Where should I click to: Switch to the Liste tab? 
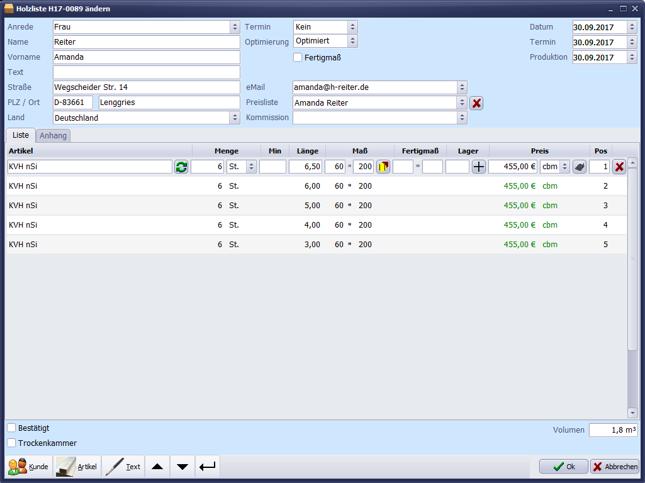coord(21,135)
